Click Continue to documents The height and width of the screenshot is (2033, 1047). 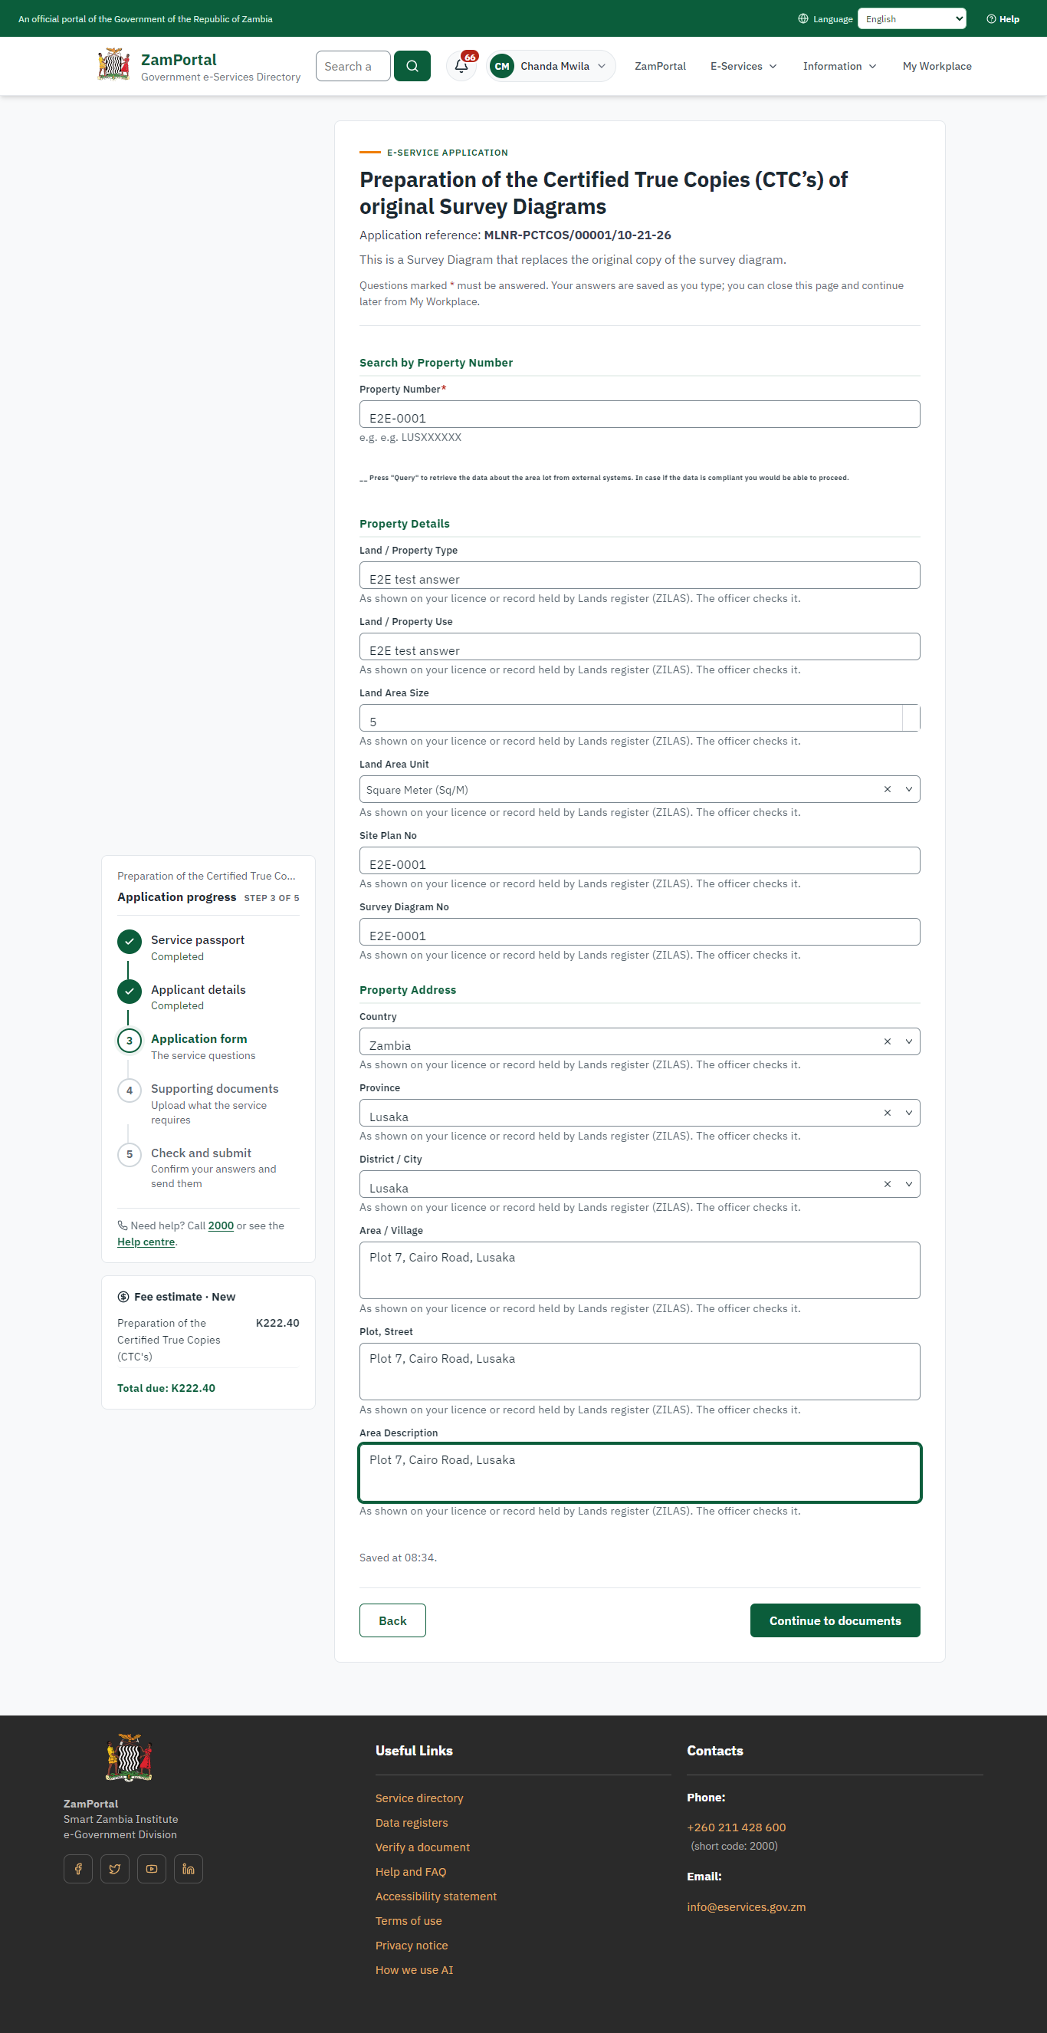tap(835, 1620)
